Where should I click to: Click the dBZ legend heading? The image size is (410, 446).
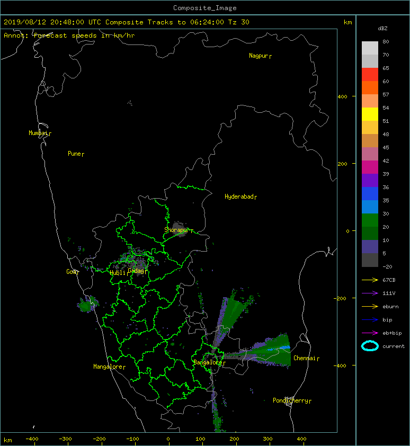click(382, 29)
